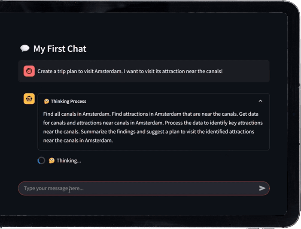Click the yellow robot assistant avatar

click(29, 99)
